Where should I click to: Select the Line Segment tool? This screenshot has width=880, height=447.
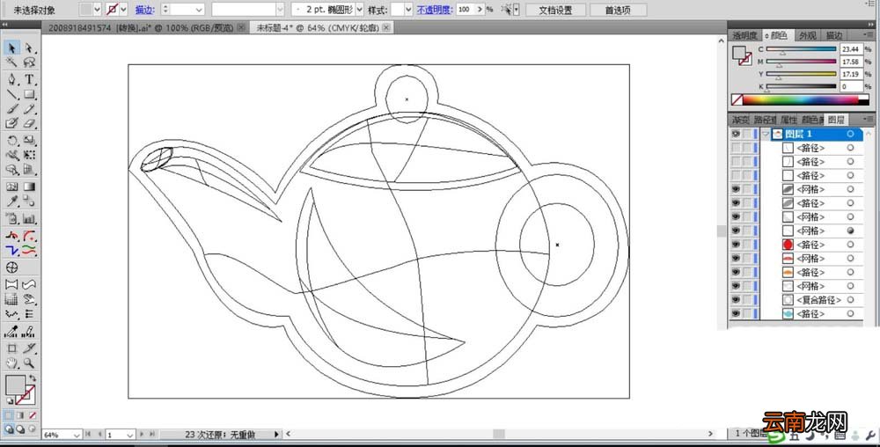[11, 94]
